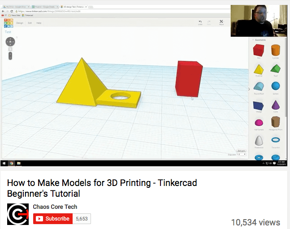Click the Edit grid button
This screenshot has height=229, width=290.
[241, 151]
